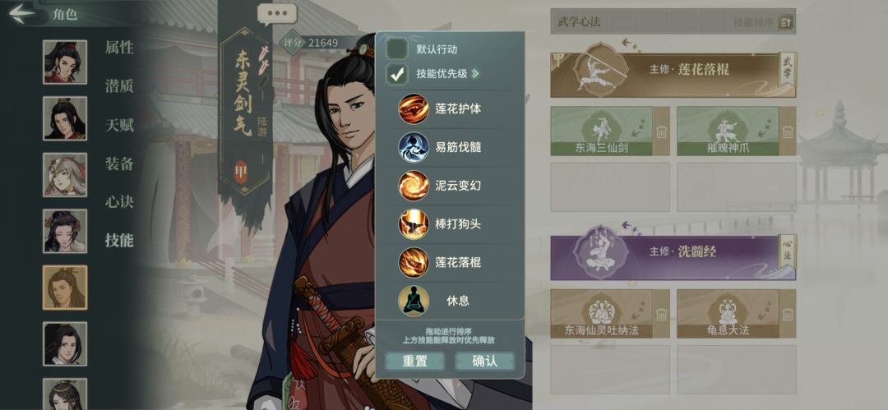Click the 确认 button
This screenshot has height=410, width=888.
pyautogui.click(x=485, y=361)
